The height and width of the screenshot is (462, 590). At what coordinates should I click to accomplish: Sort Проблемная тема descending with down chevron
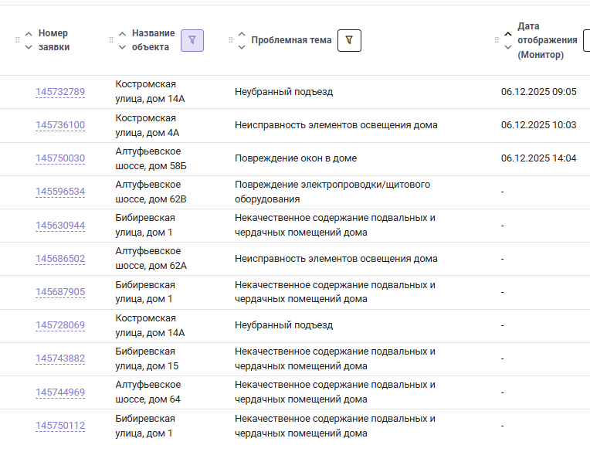pos(242,47)
